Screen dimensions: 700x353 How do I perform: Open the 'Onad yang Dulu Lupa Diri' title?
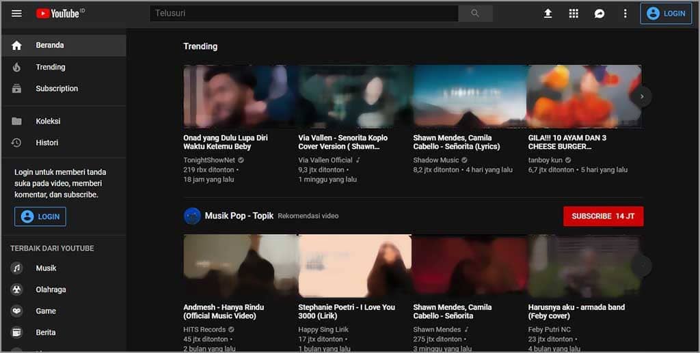pos(226,142)
